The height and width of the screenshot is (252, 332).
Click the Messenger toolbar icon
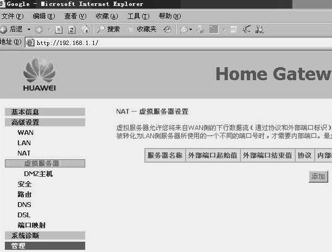tap(246, 29)
